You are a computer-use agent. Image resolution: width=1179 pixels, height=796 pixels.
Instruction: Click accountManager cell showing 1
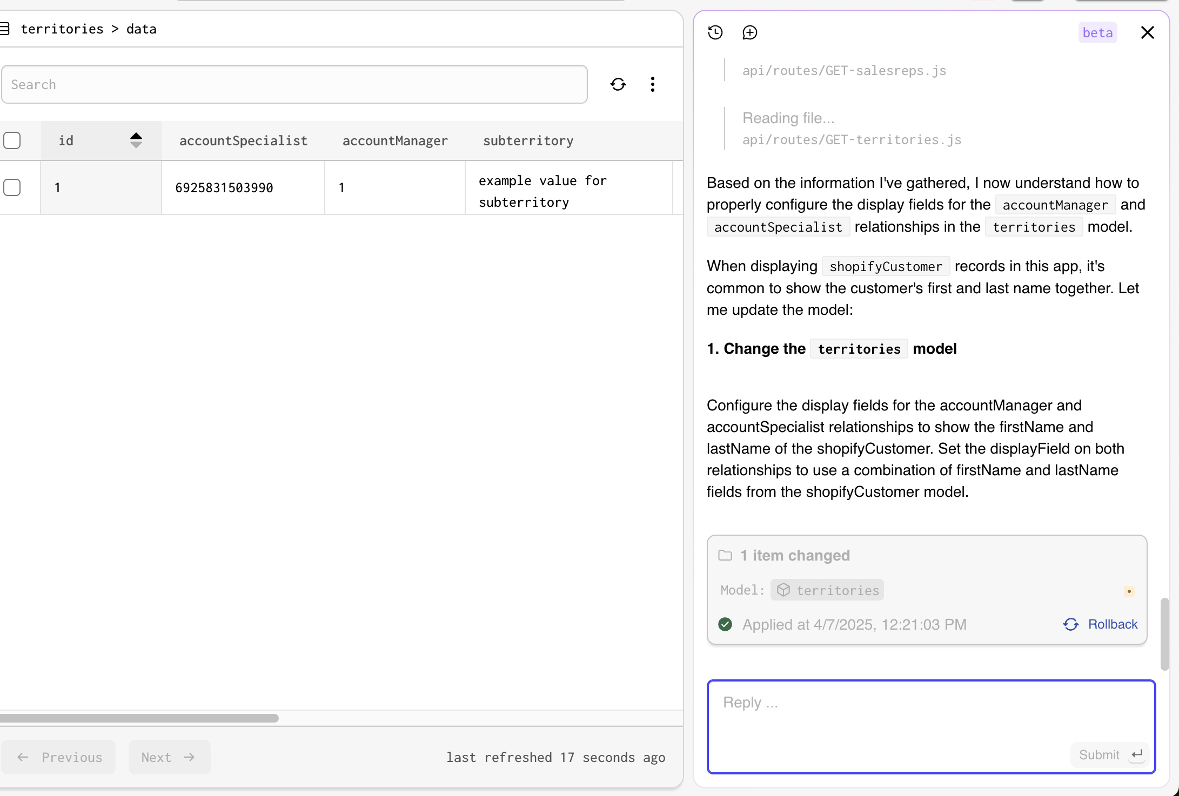point(395,187)
